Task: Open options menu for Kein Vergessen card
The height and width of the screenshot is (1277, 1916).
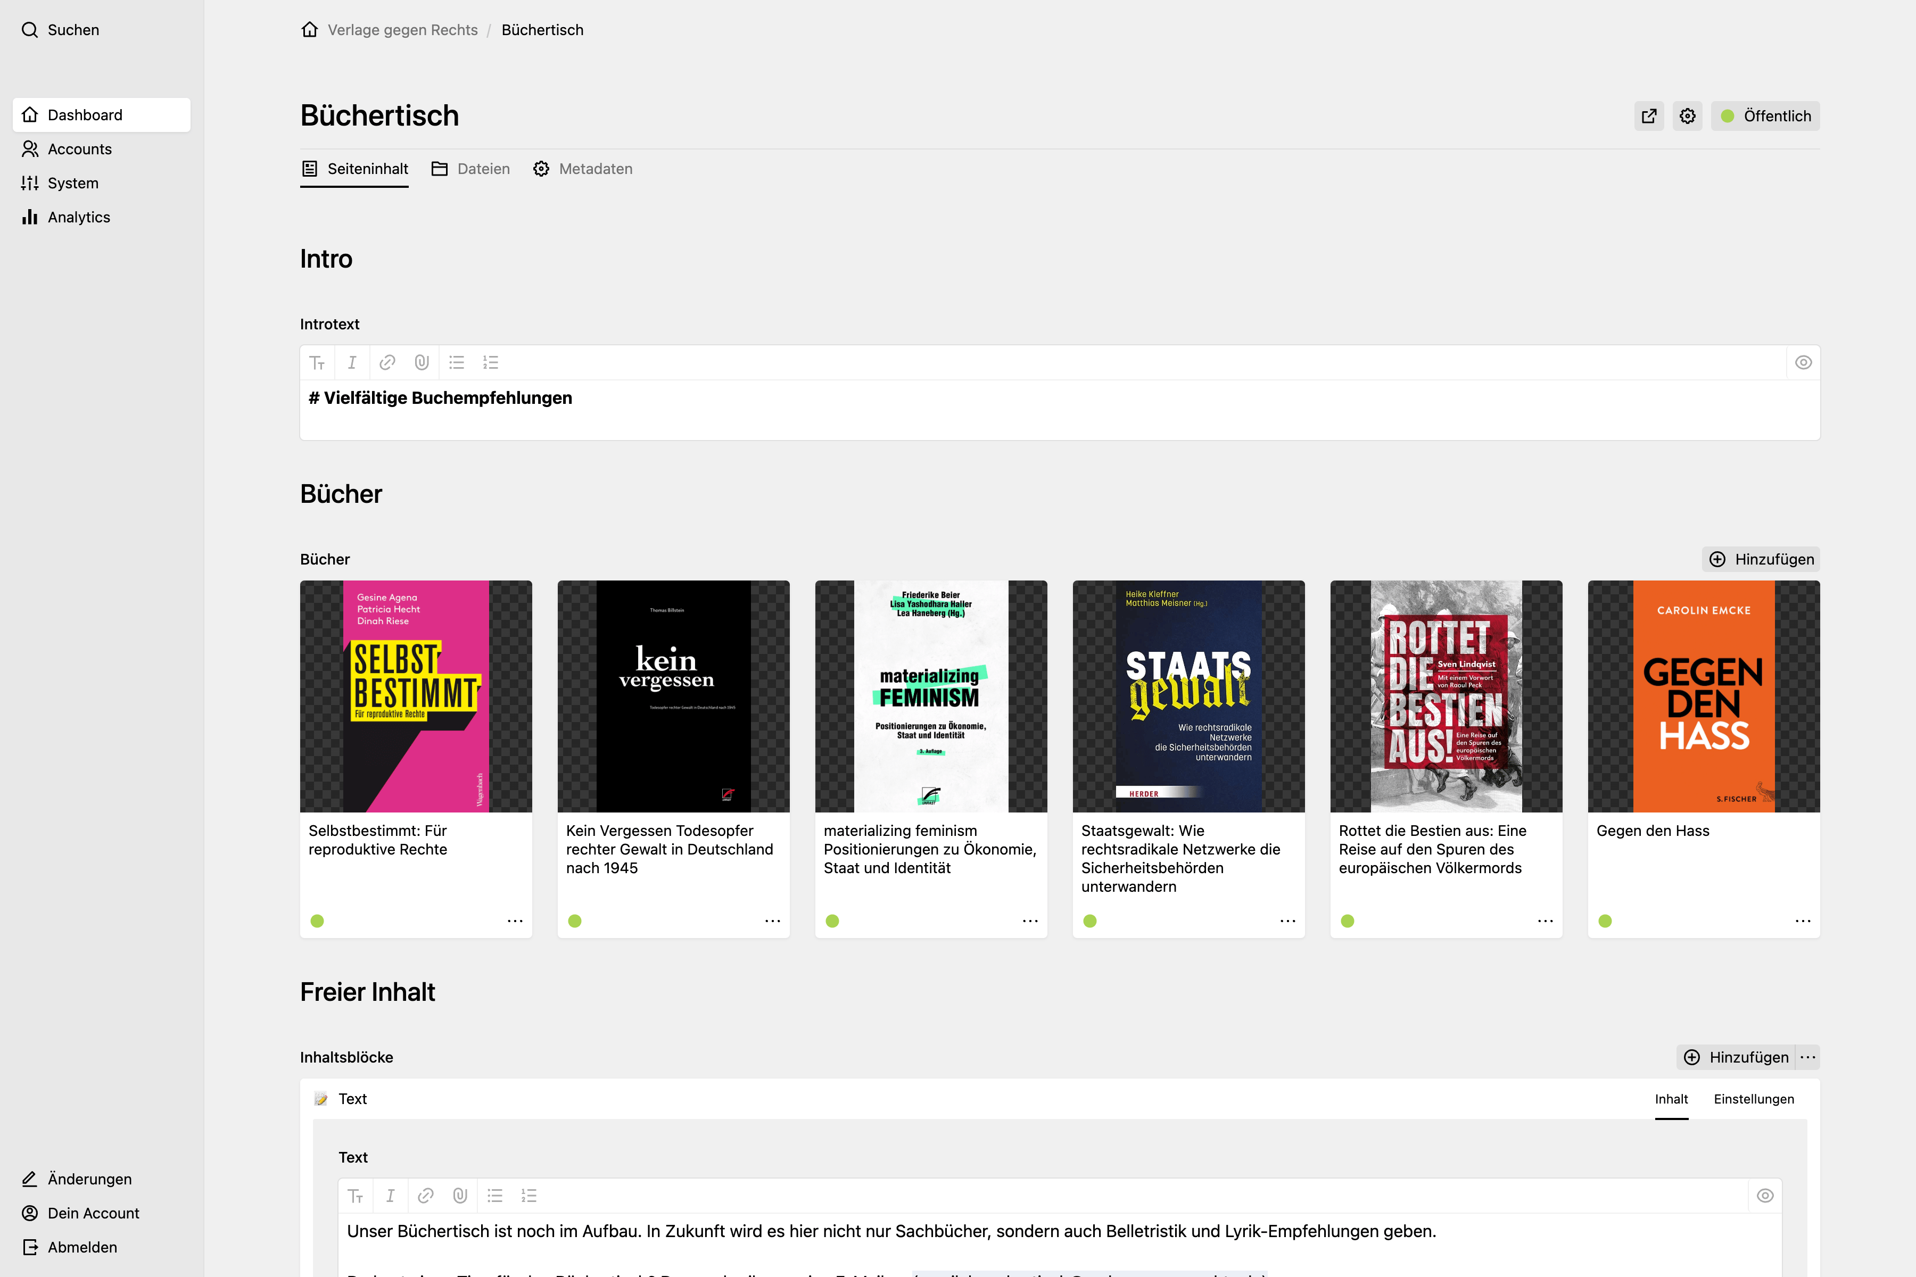Action: (x=772, y=921)
